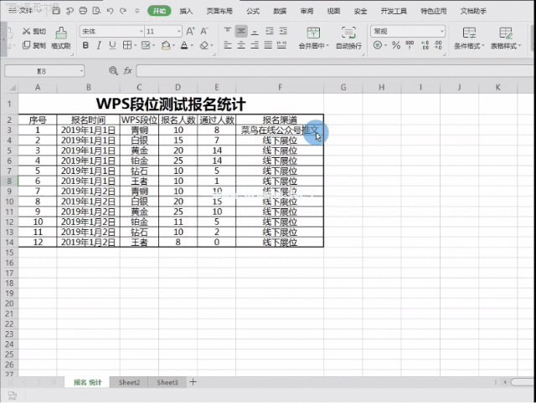Toggle italic formatting
The width and height of the screenshot is (536, 403).
pyautogui.click(x=100, y=46)
